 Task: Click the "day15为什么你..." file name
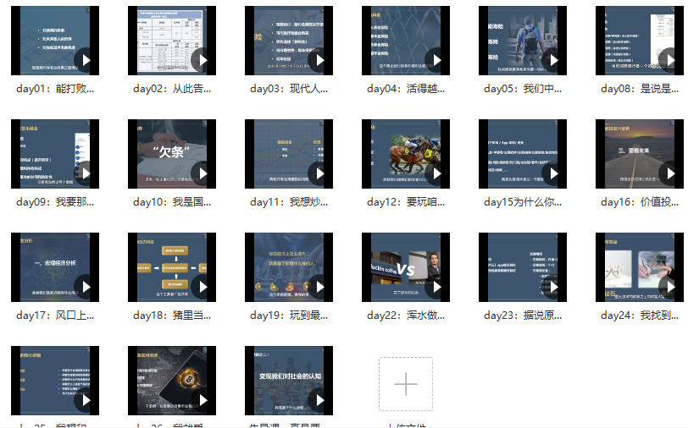coord(523,202)
